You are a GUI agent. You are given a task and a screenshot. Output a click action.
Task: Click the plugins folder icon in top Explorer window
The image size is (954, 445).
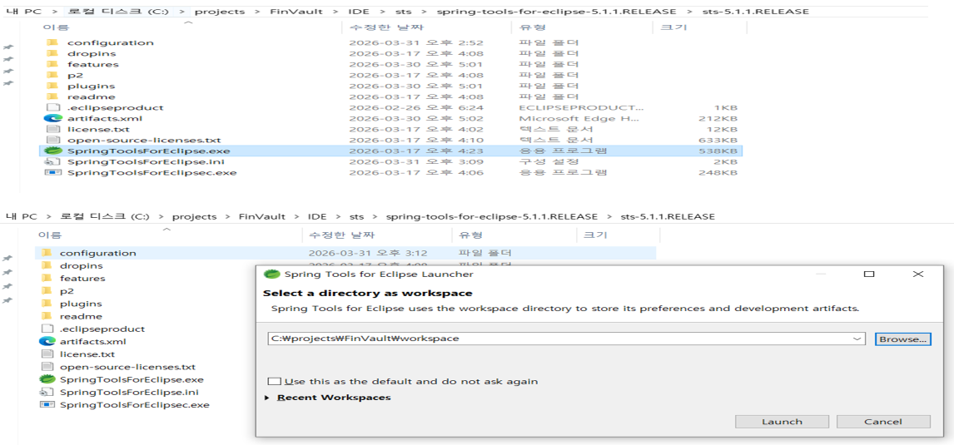[52, 86]
